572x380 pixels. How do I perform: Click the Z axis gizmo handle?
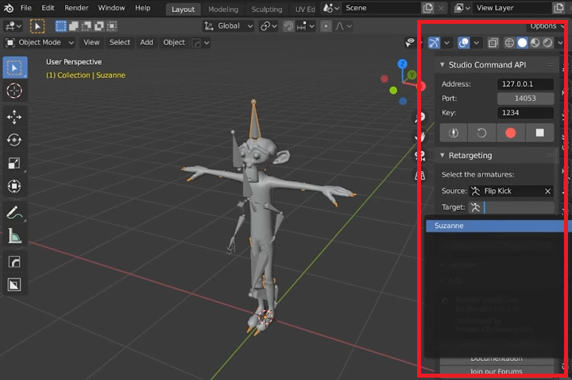click(x=402, y=64)
